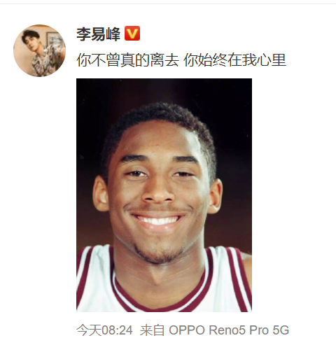The height and width of the screenshot is (352, 336).
Task: Click the 今天08:24 post timestamp
Action: click(104, 330)
